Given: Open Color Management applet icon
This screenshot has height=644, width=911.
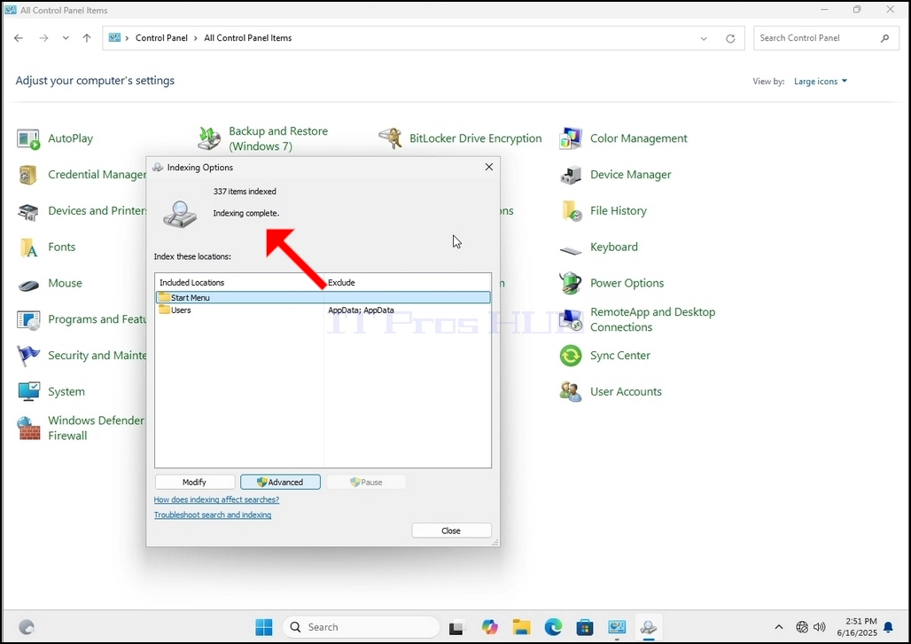Looking at the screenshot, I should [571, 138].
